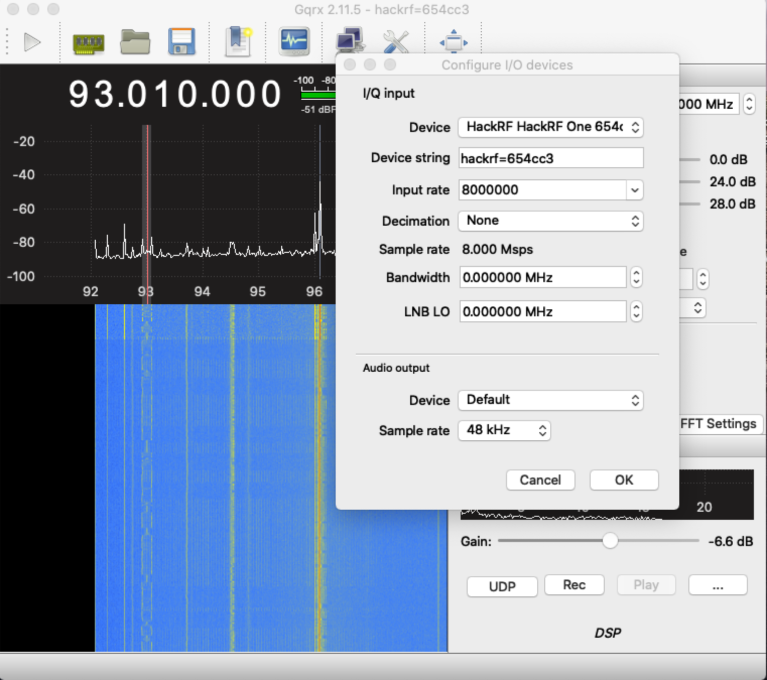Click the Audio output section heading
767x680 pixels.
[396, 368]
